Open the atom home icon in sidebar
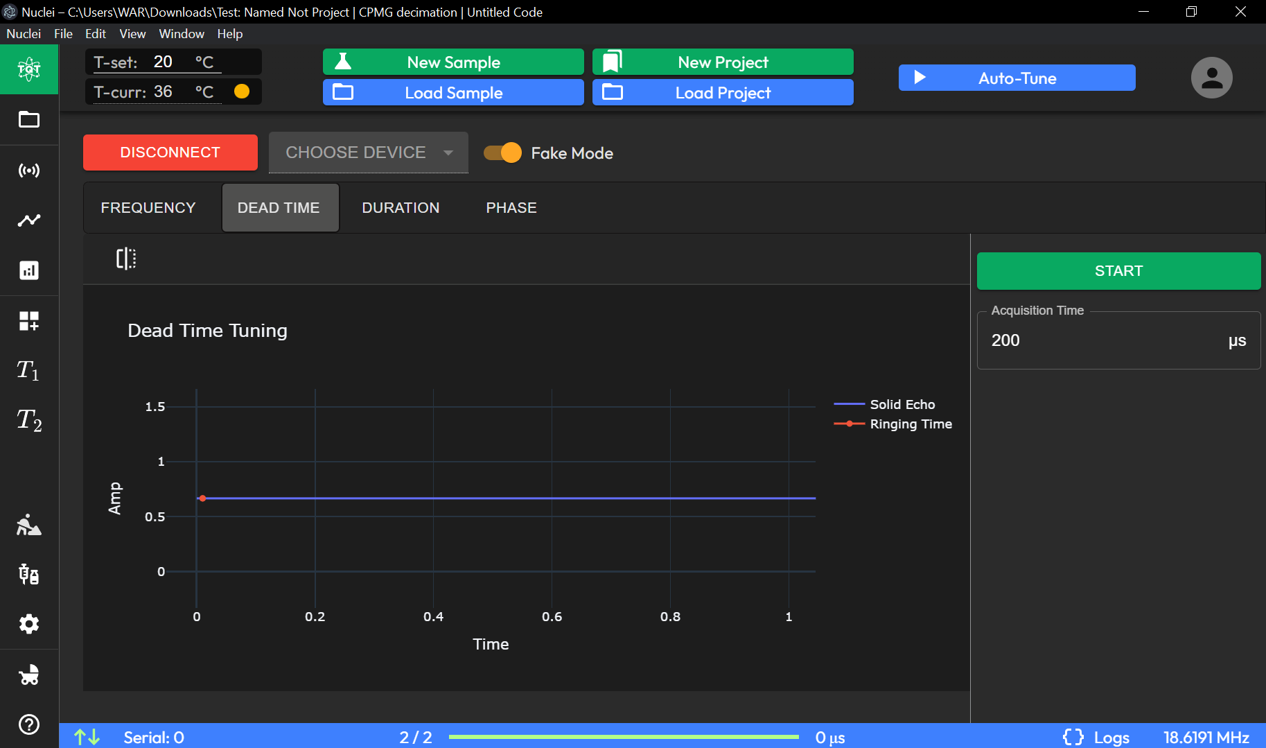This screenshot has width=1266, height=748. pyautogui.click(x=29, y=69)
